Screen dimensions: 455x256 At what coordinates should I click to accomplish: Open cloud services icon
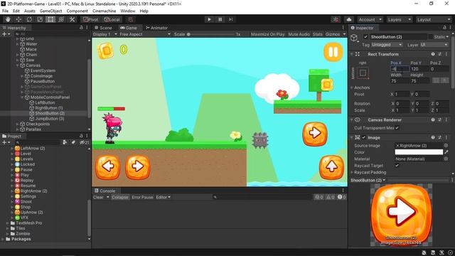coord(349,19)
